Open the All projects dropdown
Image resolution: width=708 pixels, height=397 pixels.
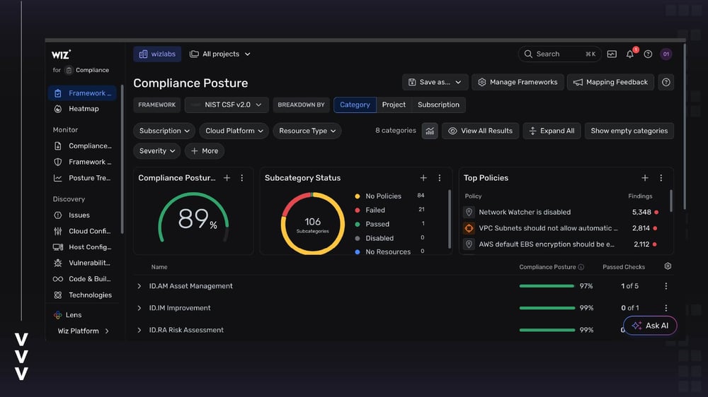[x=220, y=54]
